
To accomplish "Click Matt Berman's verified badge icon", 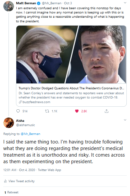I will coord(39,3).
